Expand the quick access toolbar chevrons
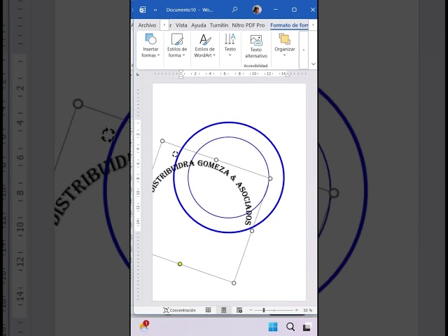This screenshot has width=448, height=336. tap(155, 10)
